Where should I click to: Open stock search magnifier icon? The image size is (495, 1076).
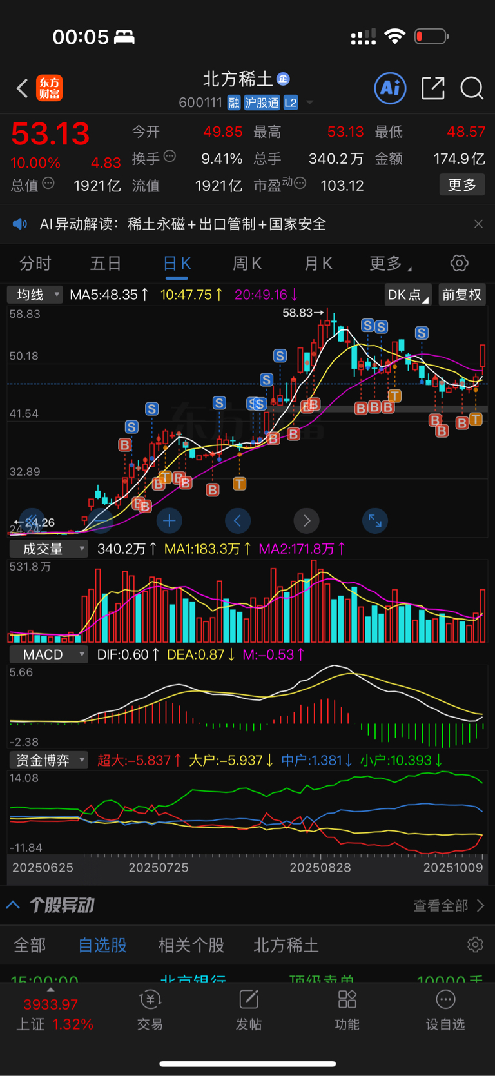472,88
